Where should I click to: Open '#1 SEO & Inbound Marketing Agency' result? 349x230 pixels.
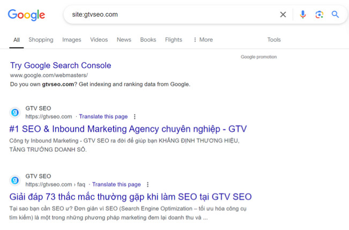pyautogui.click(x=128, y=129)
